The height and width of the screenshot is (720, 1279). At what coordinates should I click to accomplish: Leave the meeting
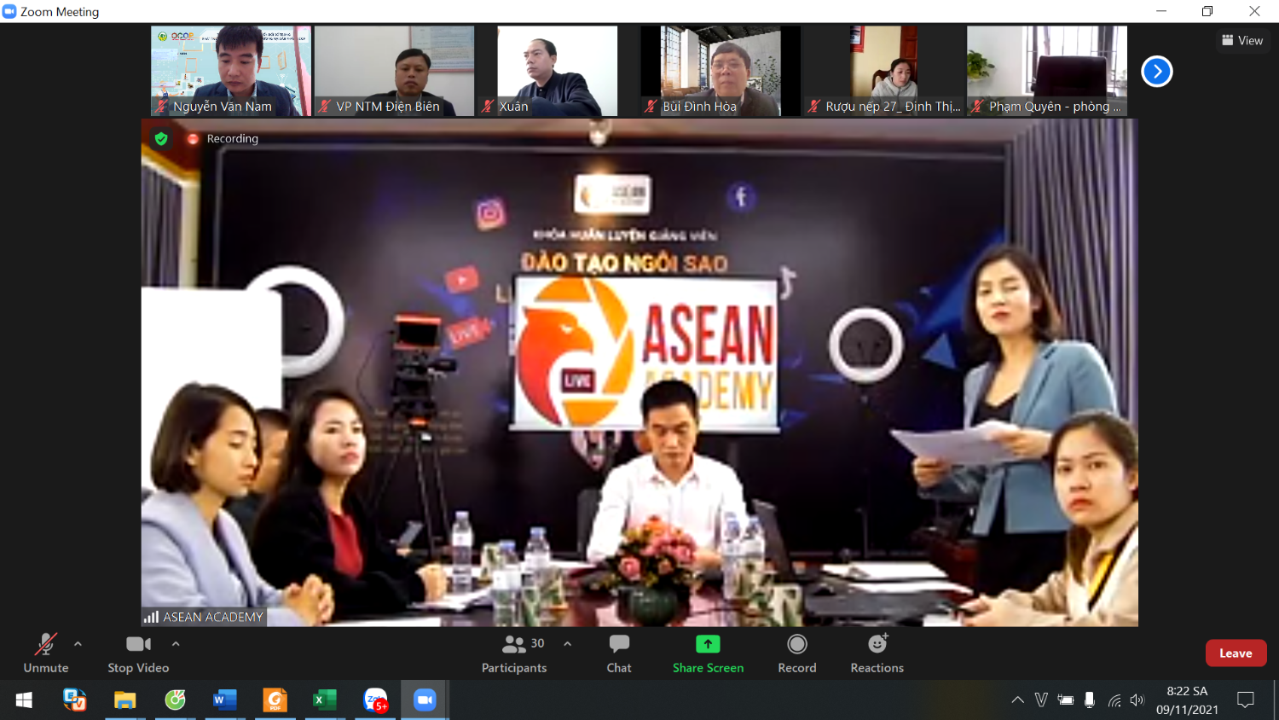(1236, 653)
